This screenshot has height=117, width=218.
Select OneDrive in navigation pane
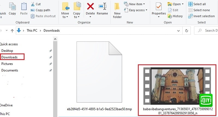tap(6, 105)
